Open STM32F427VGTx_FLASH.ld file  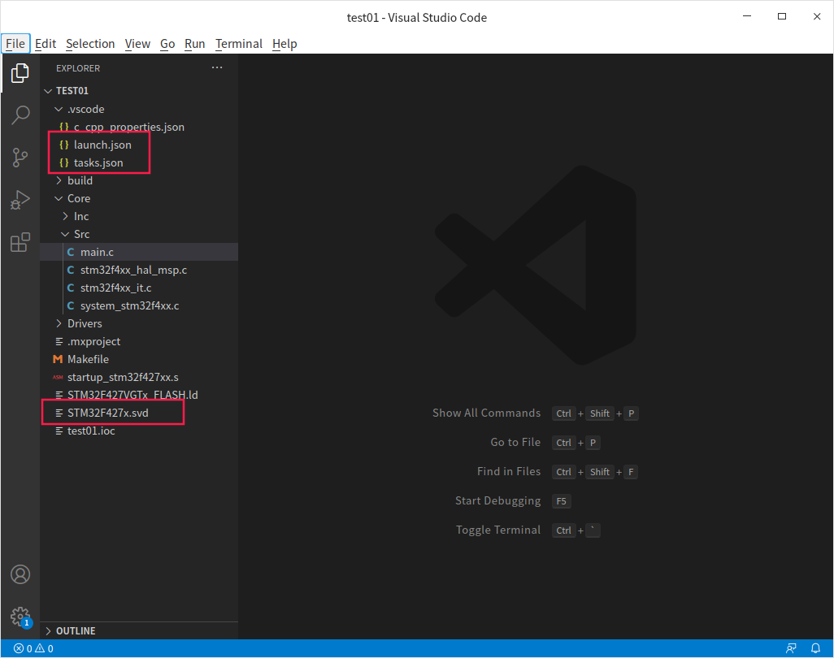pos(139,395)
